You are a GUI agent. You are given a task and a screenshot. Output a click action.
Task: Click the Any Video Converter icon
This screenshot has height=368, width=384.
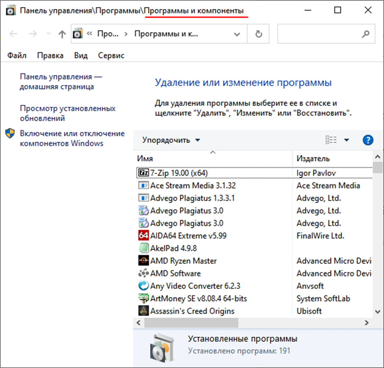[x=144, y=286]
